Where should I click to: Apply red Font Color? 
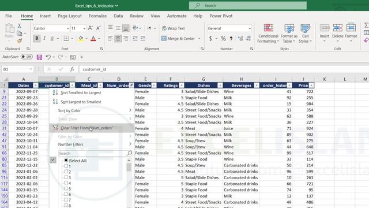[x=93, y=38]
